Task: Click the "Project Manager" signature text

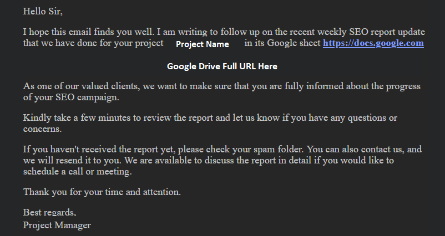Action: pyautogui.click(x=57, y=225)
